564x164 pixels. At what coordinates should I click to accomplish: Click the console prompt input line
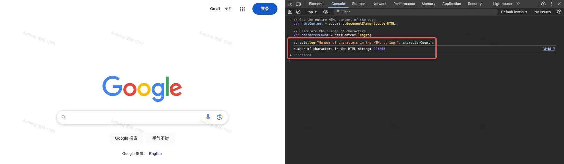tap(424, 61)
